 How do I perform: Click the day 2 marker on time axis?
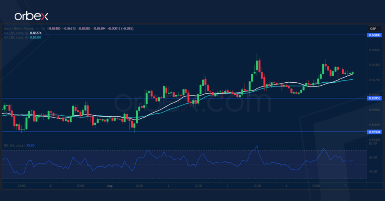[168, 186]
